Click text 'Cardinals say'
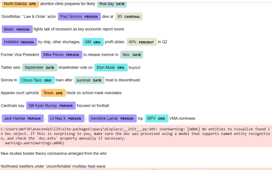Image resolution: width=272 pixels, height=170 pixels. (12, 106)
